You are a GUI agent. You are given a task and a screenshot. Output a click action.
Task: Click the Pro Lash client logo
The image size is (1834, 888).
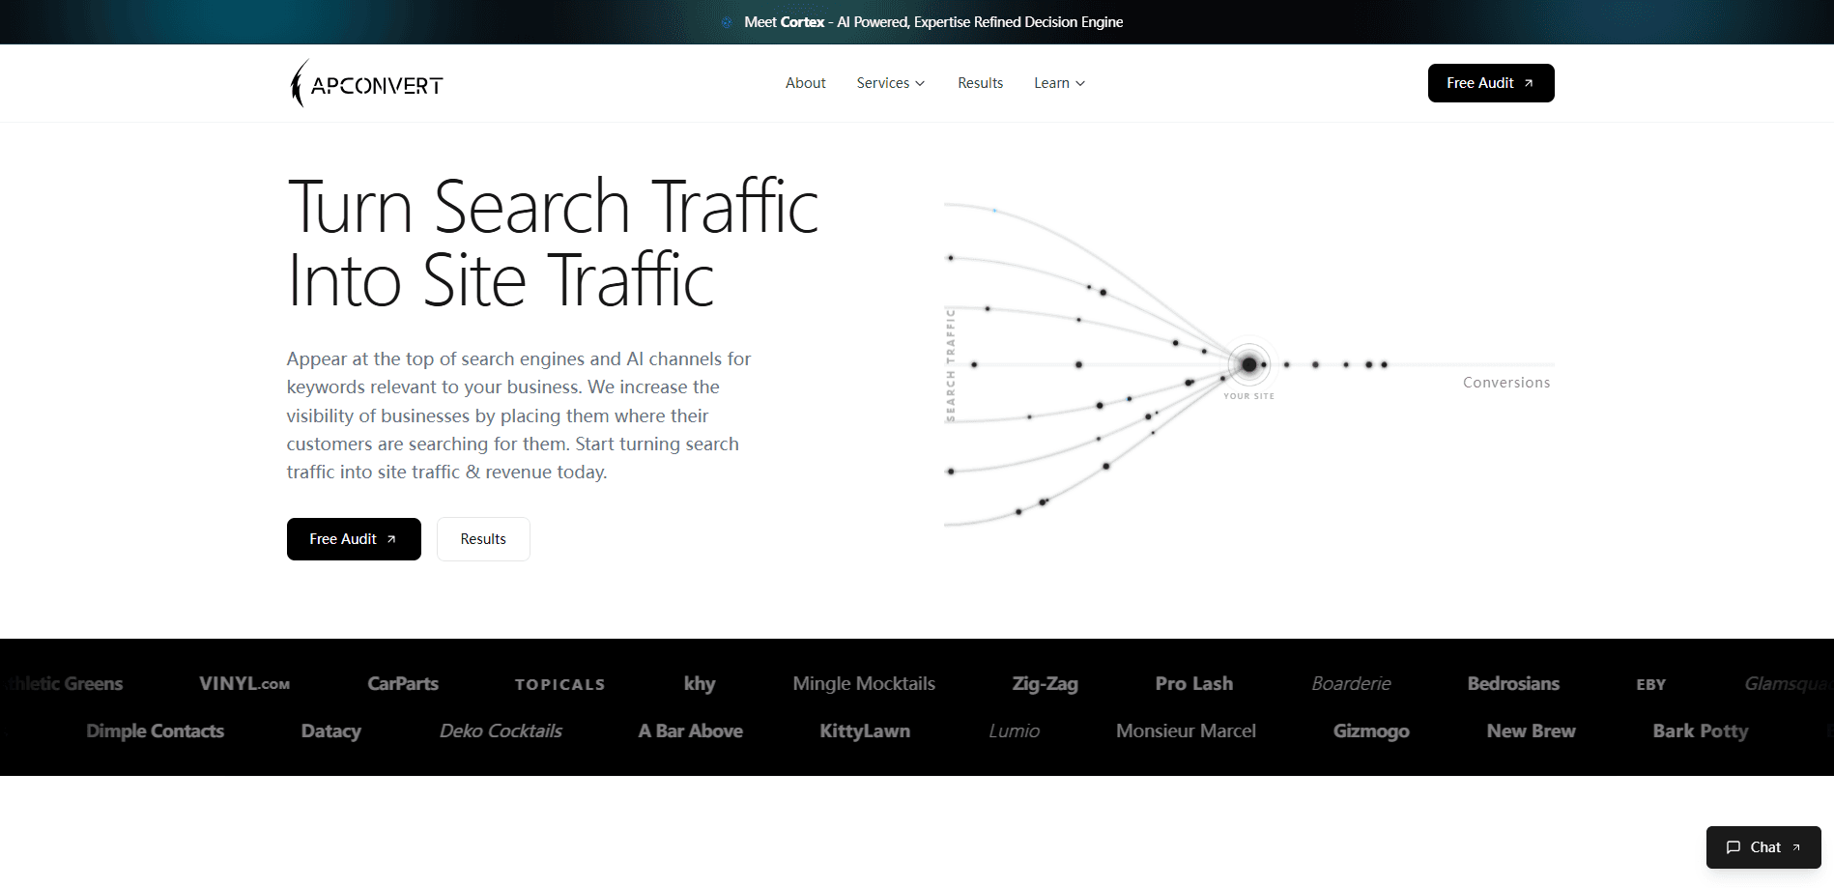coord(1194,683)
